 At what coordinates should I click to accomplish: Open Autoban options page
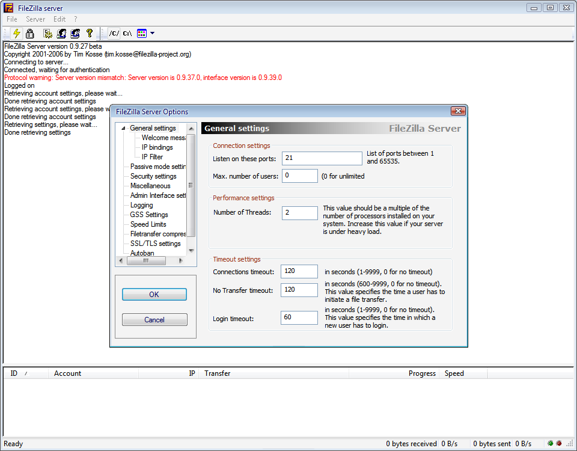142,253
